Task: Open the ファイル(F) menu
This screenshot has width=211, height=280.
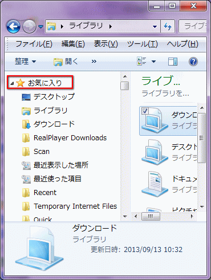Action: (34, 44)
